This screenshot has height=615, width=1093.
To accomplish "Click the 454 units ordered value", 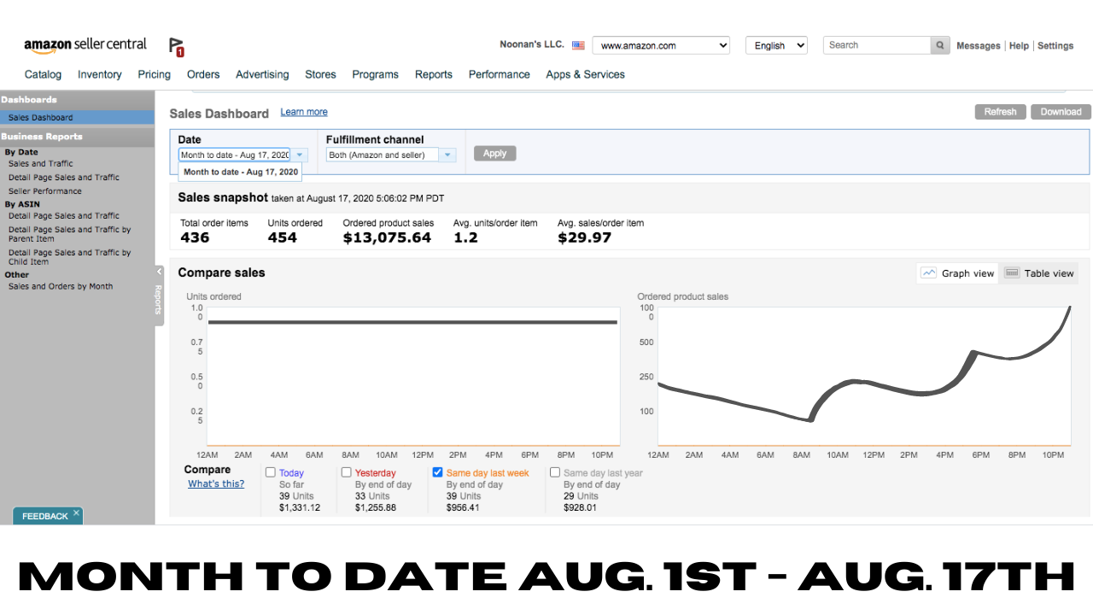I will 283,237.
